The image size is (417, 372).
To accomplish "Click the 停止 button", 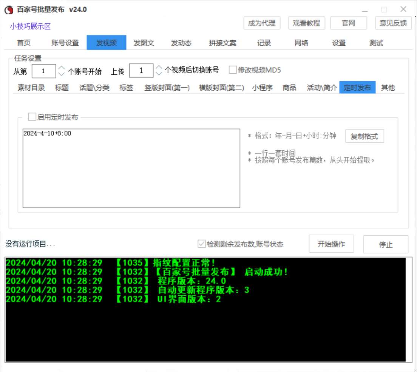I will (386, 244).
